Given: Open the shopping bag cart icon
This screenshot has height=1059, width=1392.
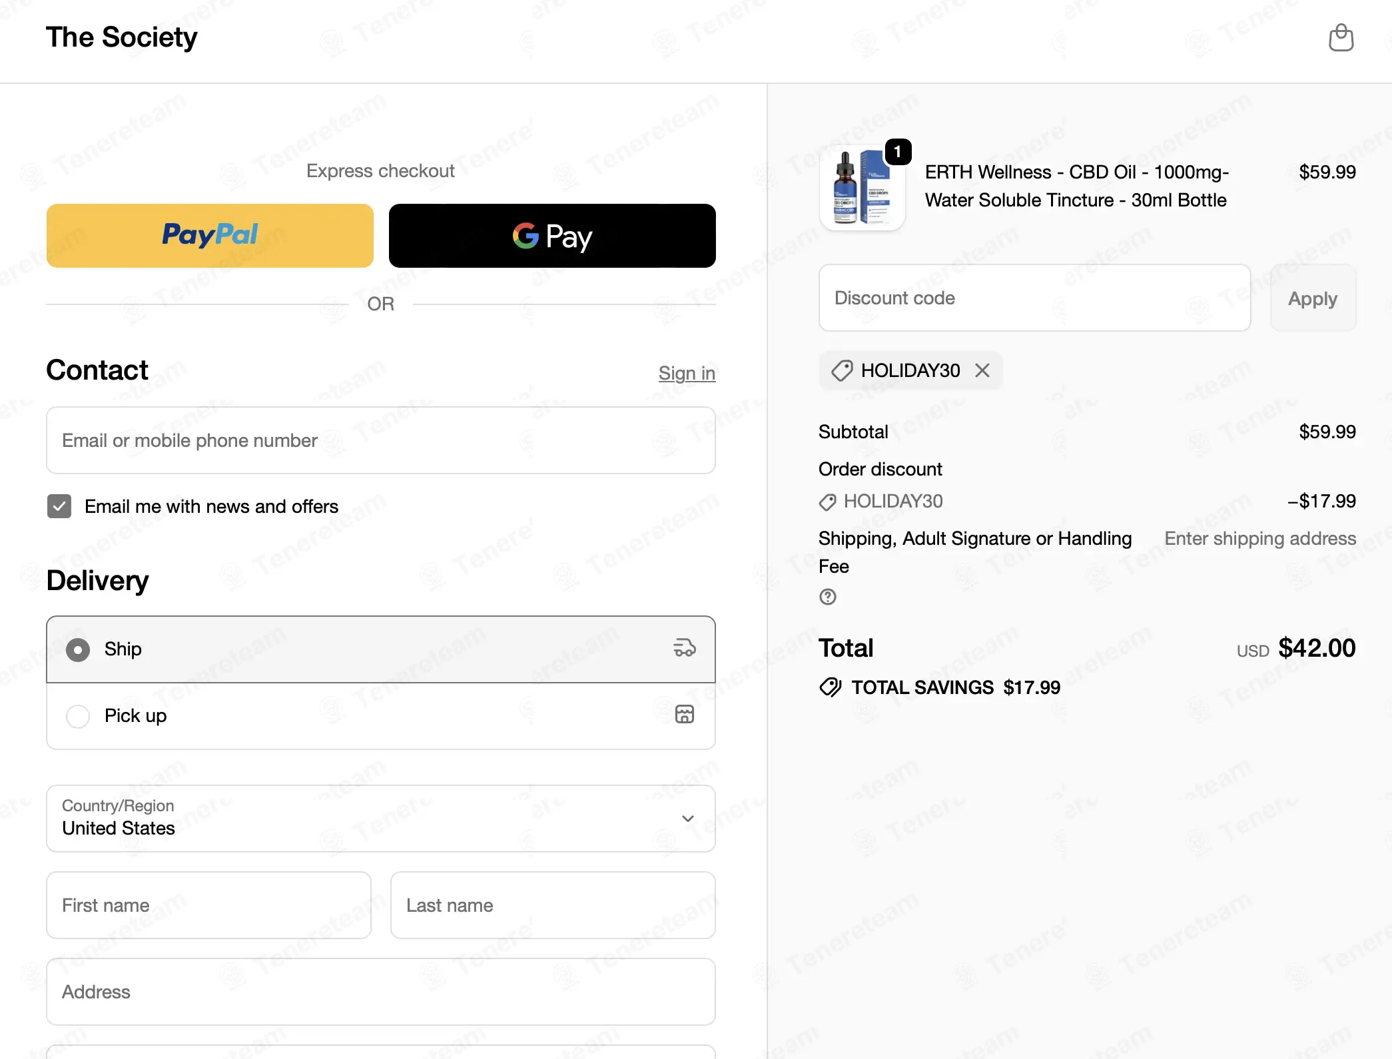Looking at the screenshot, I should (x=1341, y=37).
